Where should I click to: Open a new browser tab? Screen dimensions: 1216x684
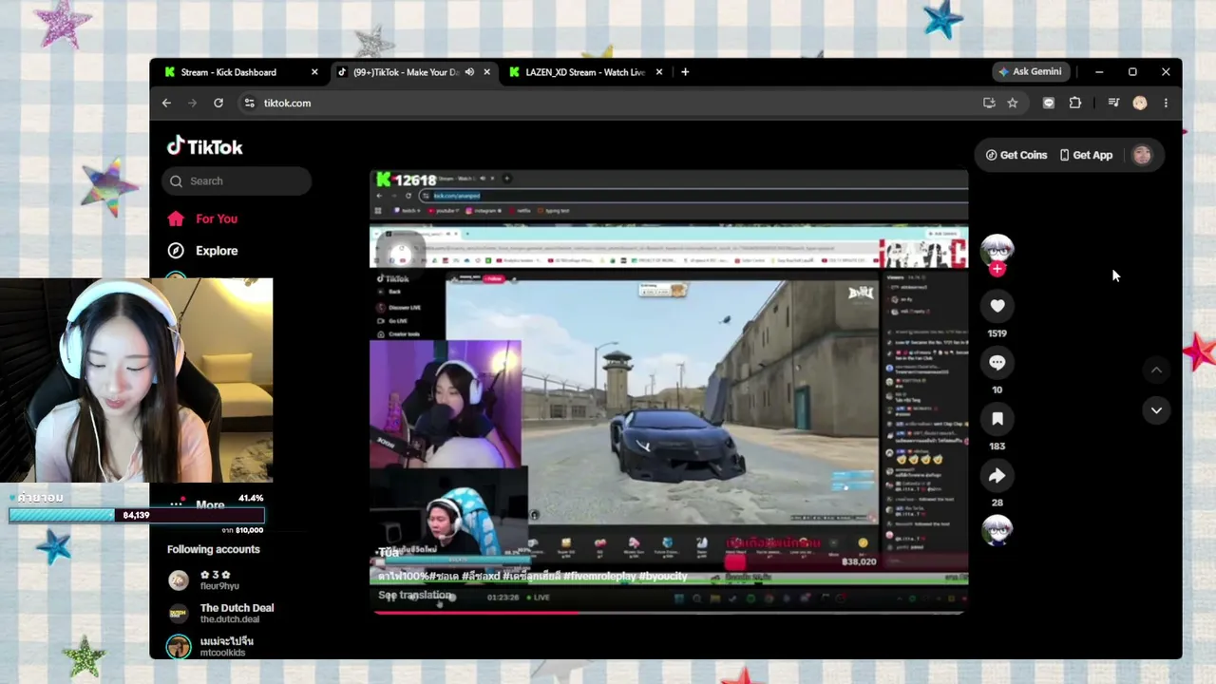tap(685, 72)
